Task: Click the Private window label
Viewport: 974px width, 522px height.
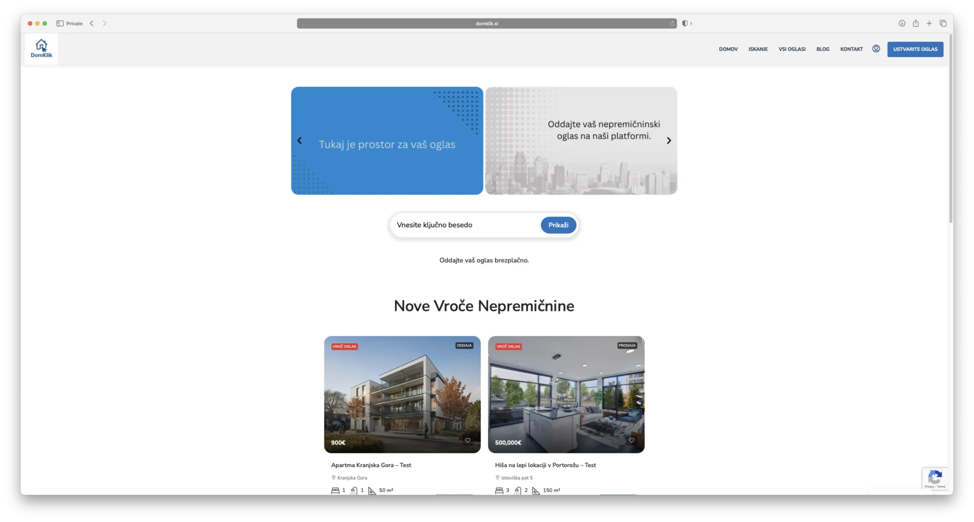Action: click(74, 23)
